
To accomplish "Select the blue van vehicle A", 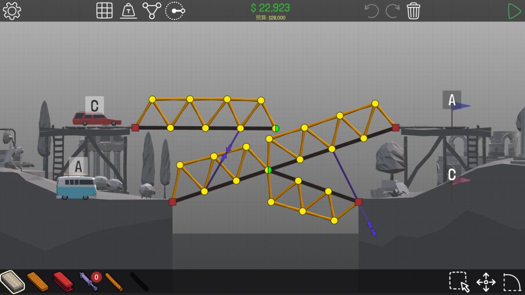I will click(x=76, y=187).
